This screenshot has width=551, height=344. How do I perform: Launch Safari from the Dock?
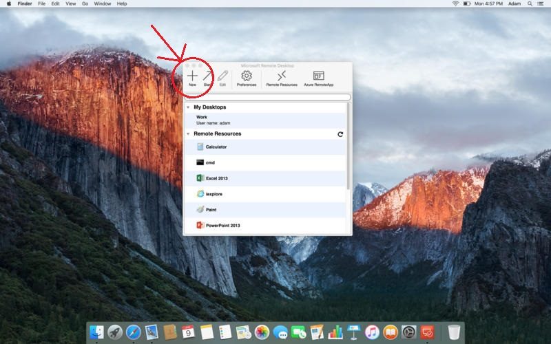point(133,332)
